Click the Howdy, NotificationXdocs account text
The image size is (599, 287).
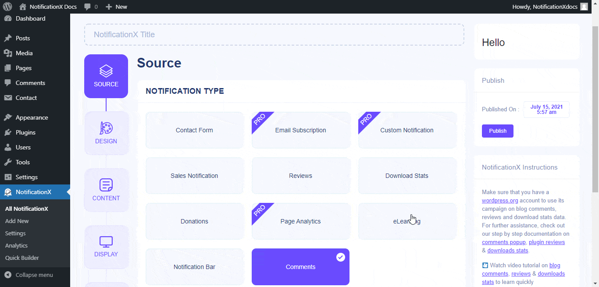[x=544, y=7]
